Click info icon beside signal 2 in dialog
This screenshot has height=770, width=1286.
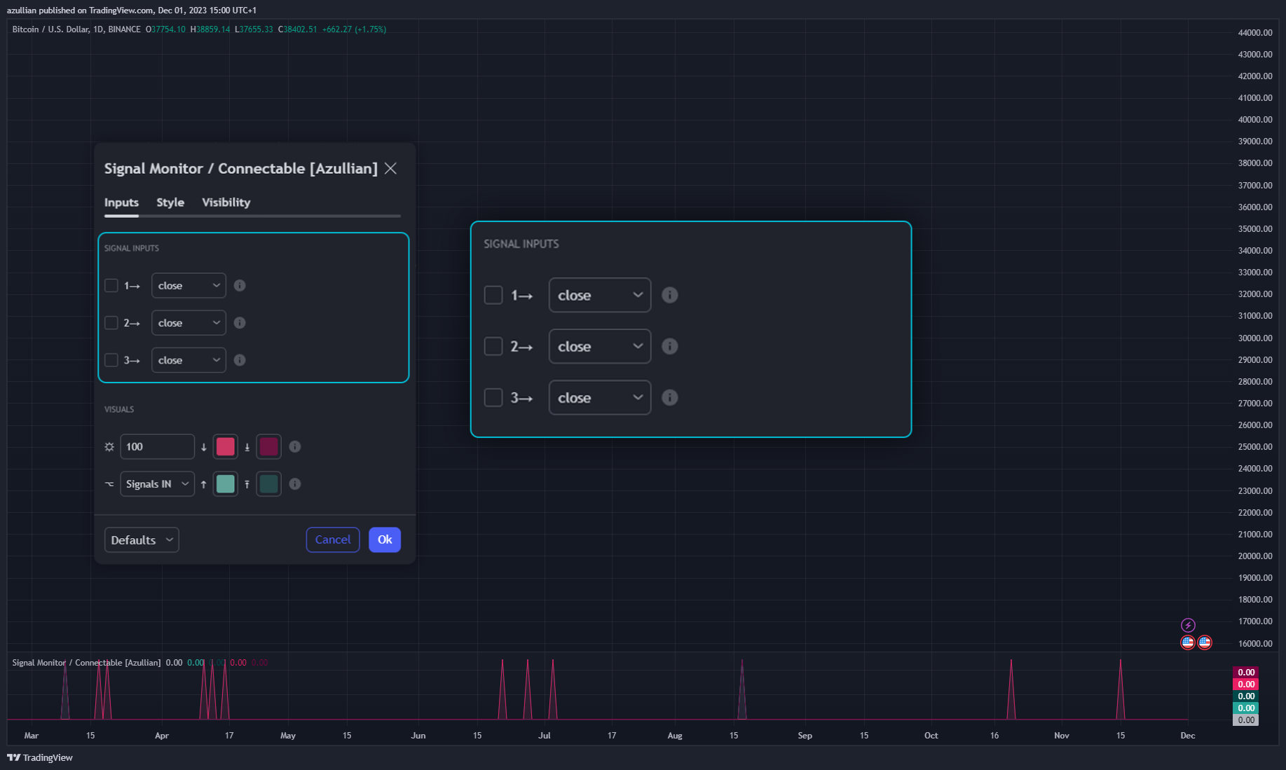(240, 322)
